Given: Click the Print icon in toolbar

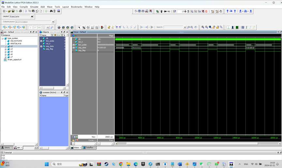Looking at the screenshot, I should tap(21, 11).
